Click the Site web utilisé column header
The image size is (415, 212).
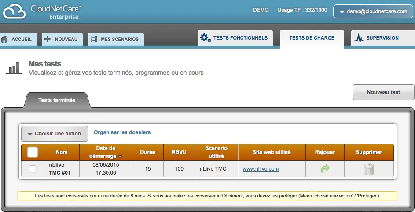click(x=272, y=152)
